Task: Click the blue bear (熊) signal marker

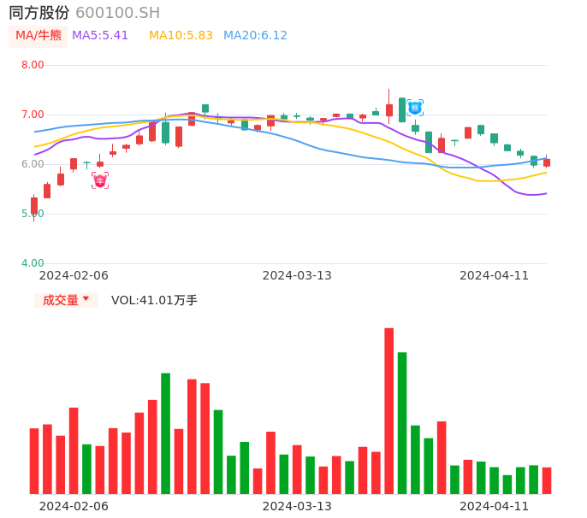Action: [x=415, y=108]
